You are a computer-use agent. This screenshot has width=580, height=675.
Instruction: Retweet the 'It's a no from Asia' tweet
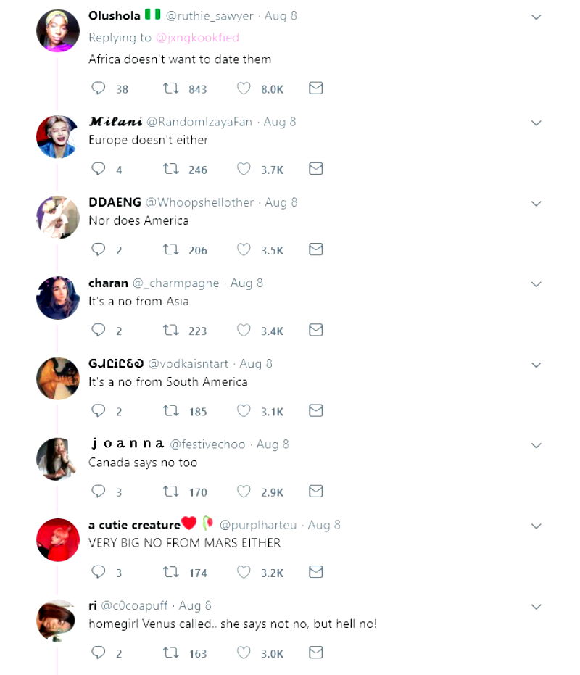click(x=171, y=331)
